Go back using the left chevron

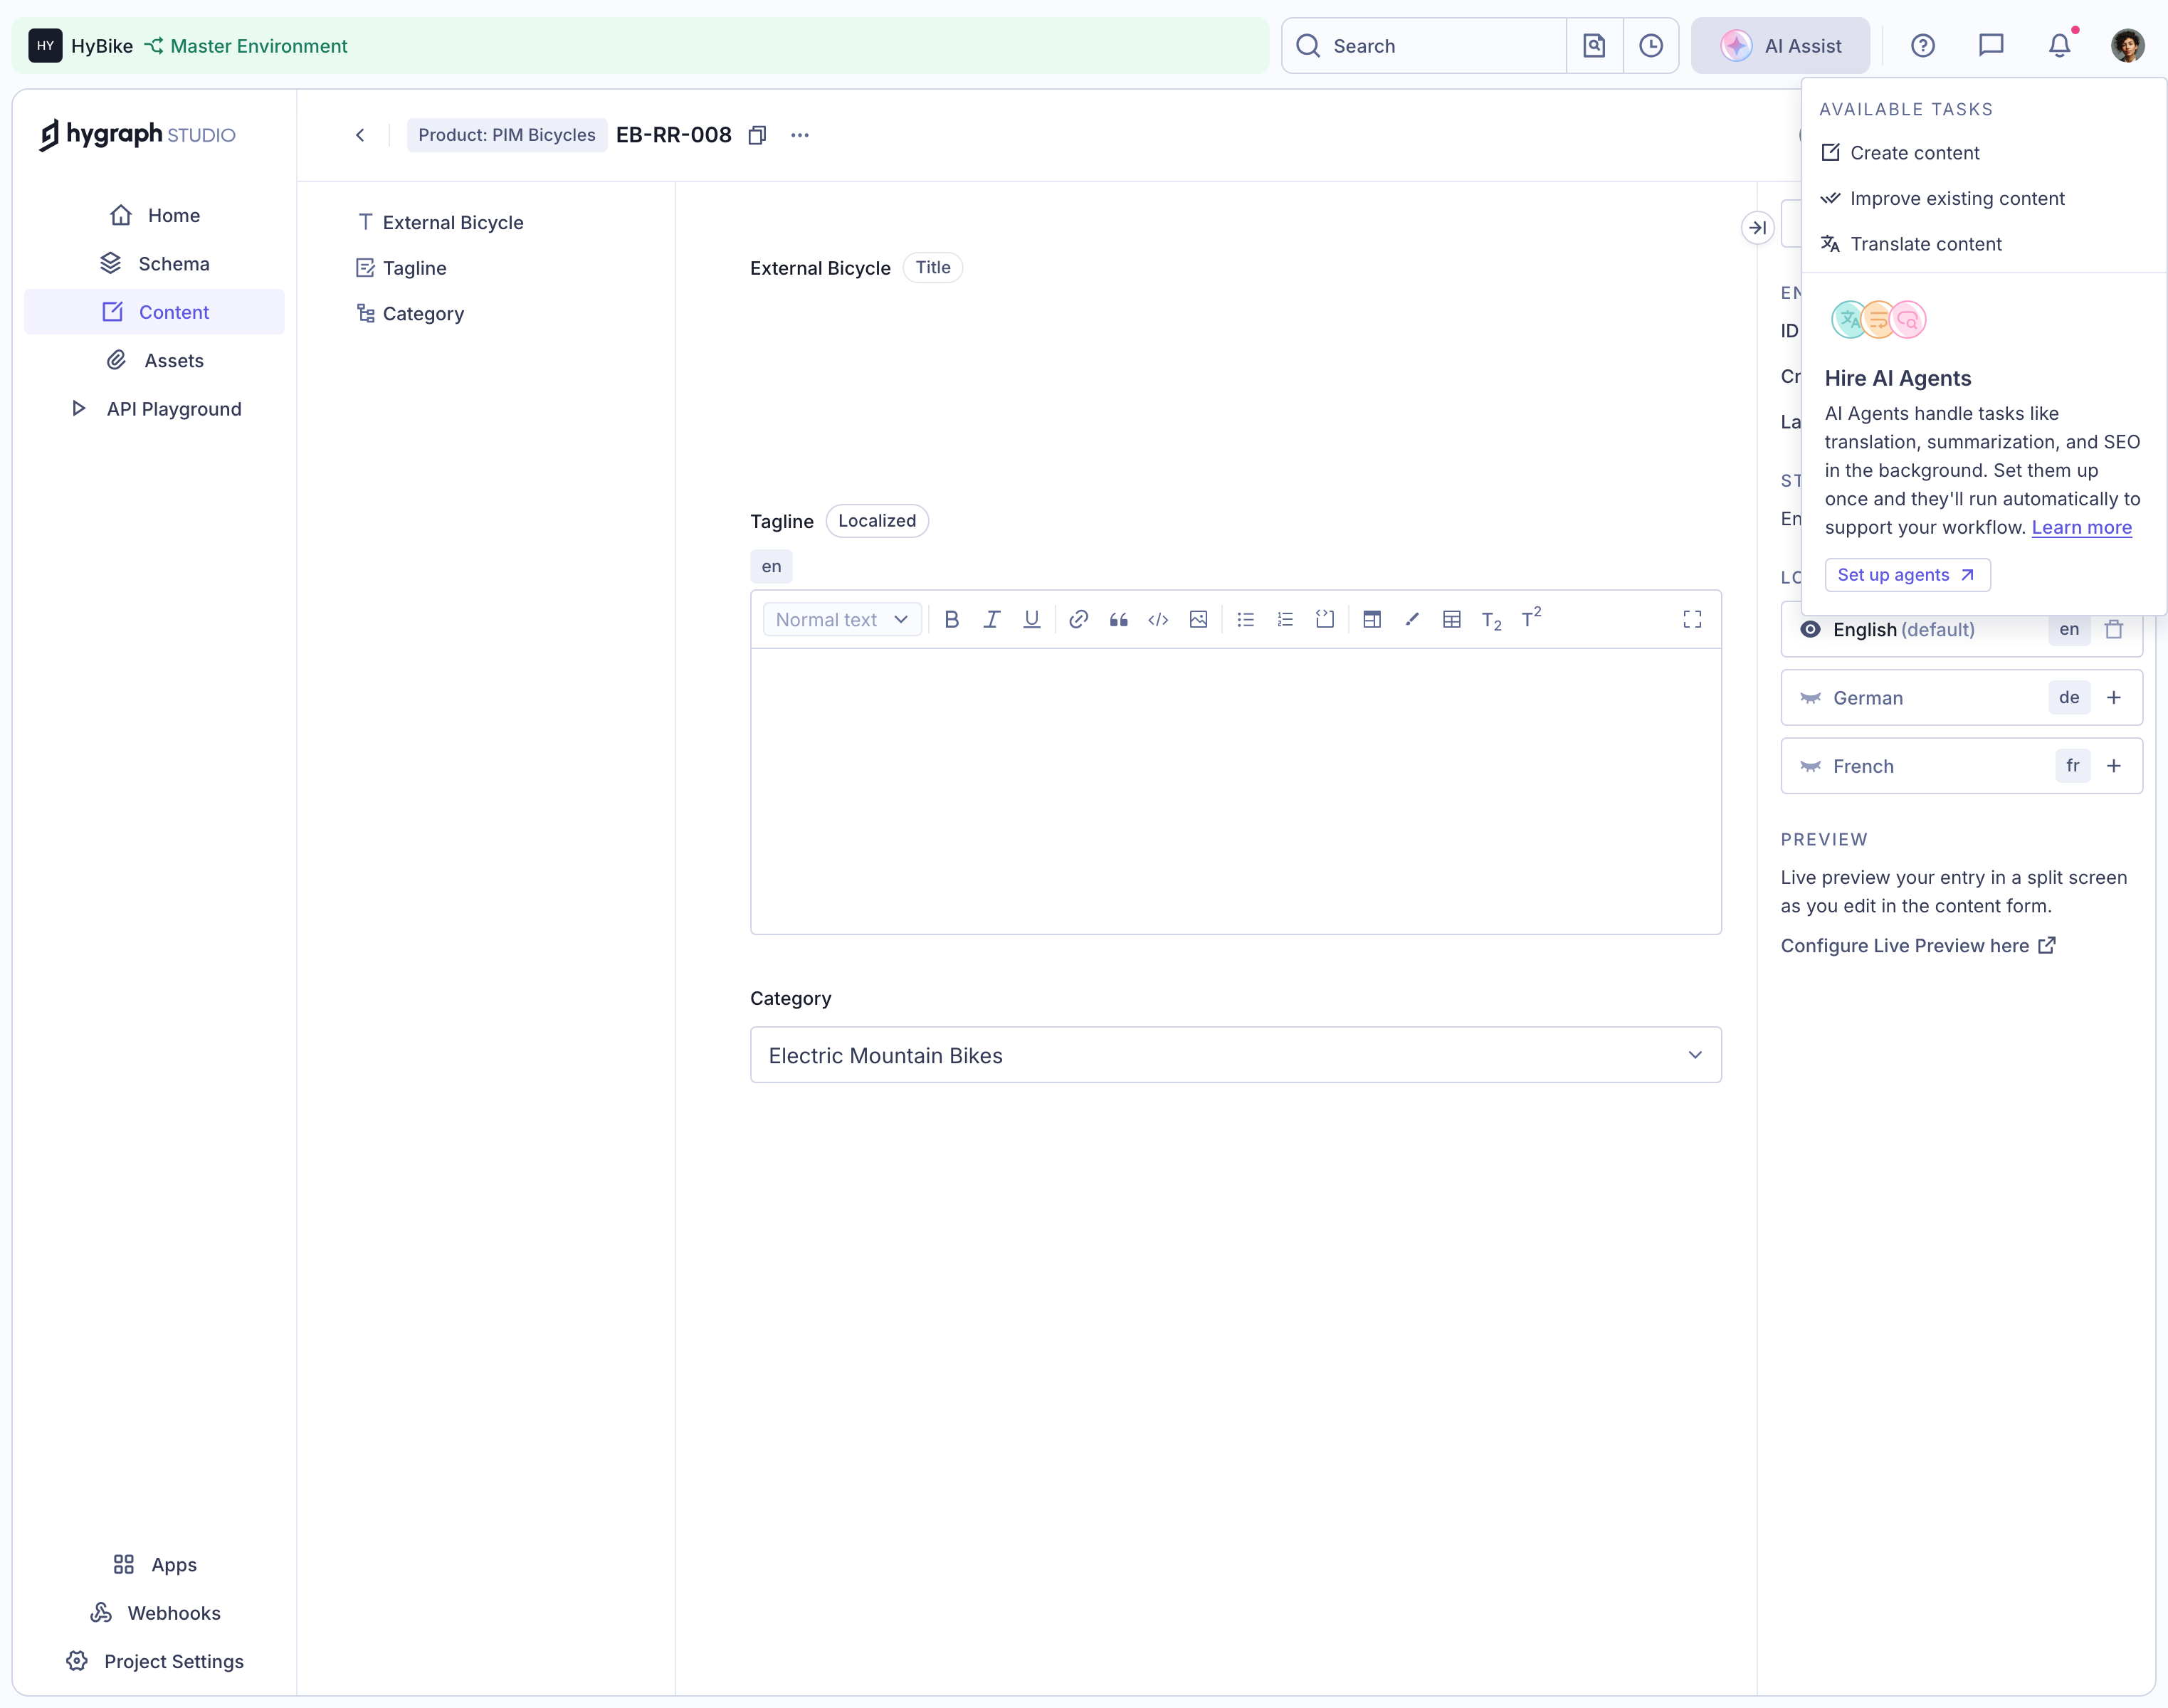360,135
